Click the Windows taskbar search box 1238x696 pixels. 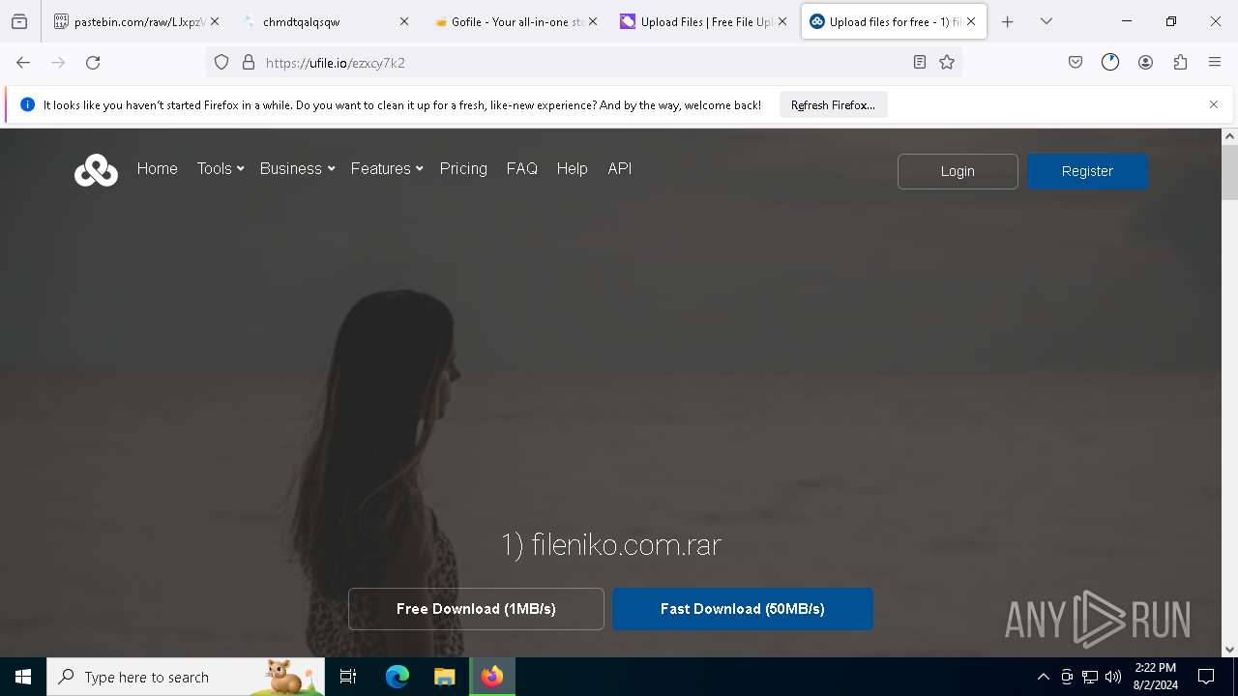186,677
